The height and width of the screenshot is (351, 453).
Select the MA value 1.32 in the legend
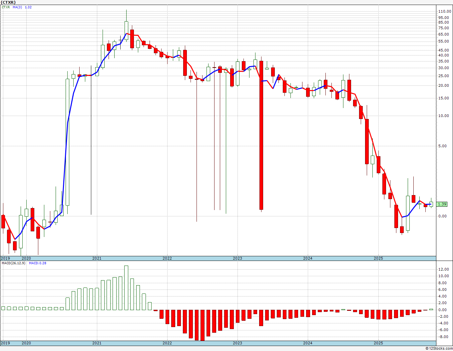coord(28,7)
